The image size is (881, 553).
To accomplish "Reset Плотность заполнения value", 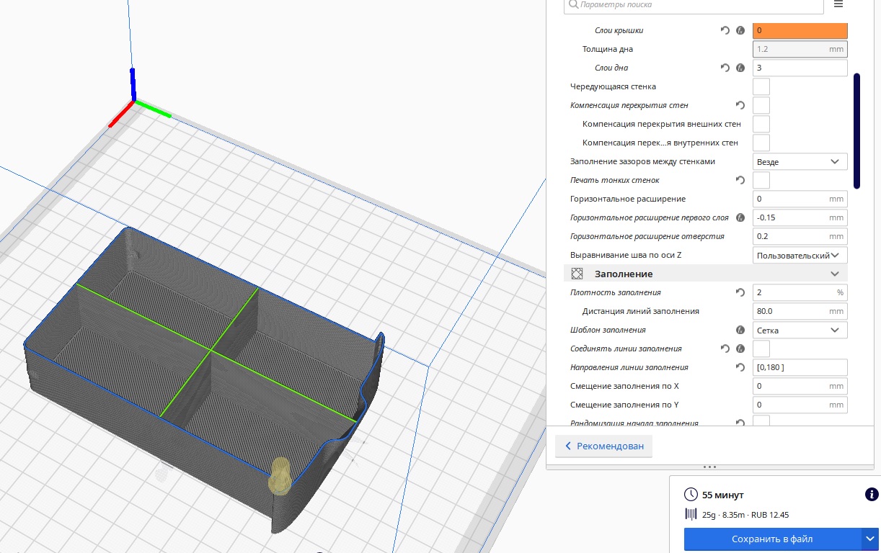I will (740, 292).
